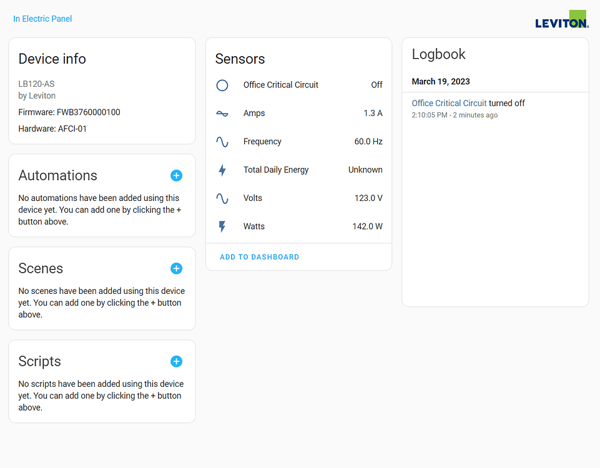Image resolution: width=600 pixels, height=468 pixels.
Task: Click the plus icon to add a Script
Action: [x=176, y=361]
